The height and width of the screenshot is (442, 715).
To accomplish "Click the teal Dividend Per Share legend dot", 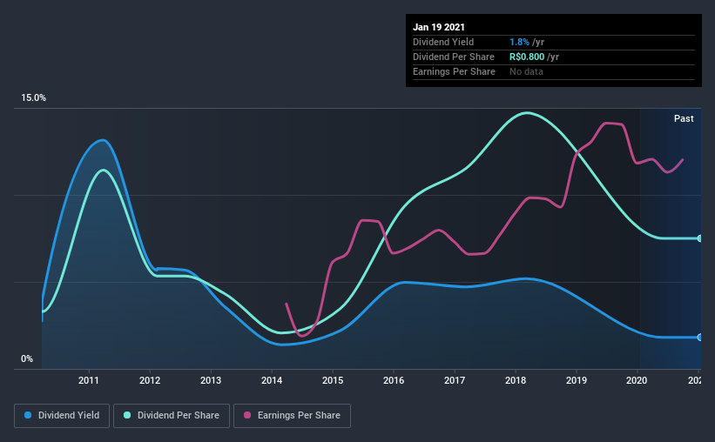I will 127,415.
